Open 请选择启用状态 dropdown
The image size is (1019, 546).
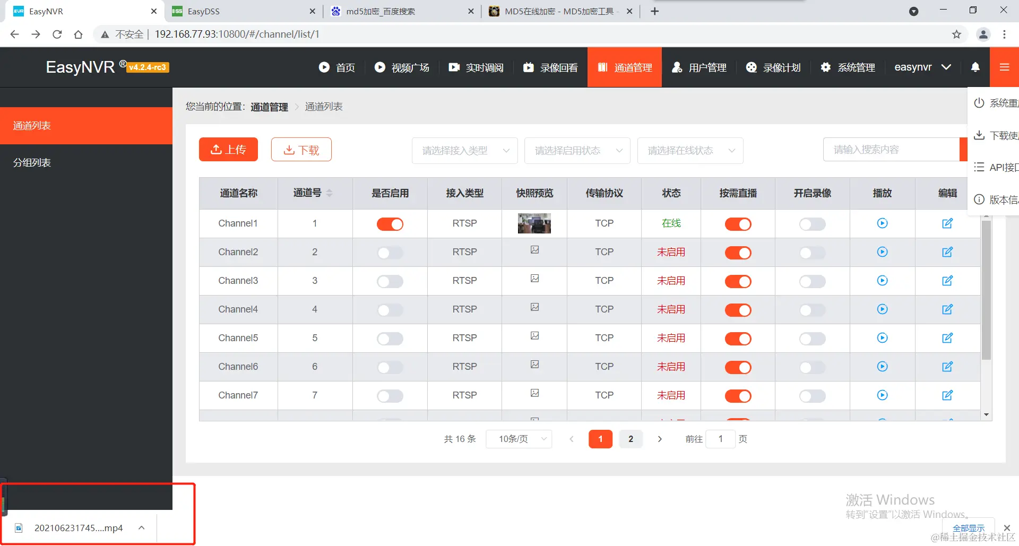click(x=577, y=151)
